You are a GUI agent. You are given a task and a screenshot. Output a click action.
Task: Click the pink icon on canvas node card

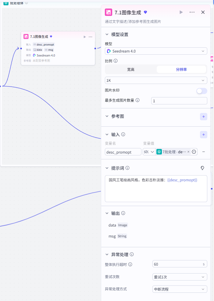(26, 36)
